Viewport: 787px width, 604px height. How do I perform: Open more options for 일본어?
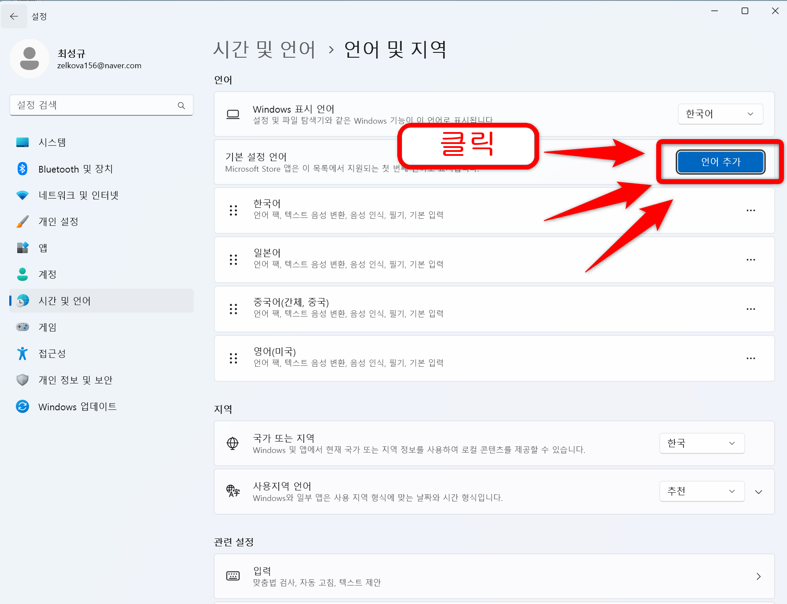point(751,260)
